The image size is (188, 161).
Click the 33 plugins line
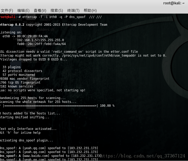(x=12, y=67)
